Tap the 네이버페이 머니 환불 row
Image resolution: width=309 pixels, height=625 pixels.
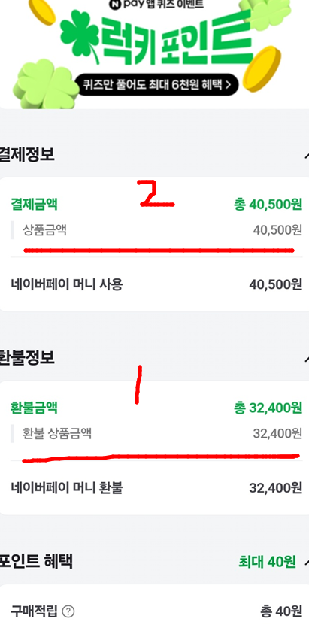click(156, 487)
